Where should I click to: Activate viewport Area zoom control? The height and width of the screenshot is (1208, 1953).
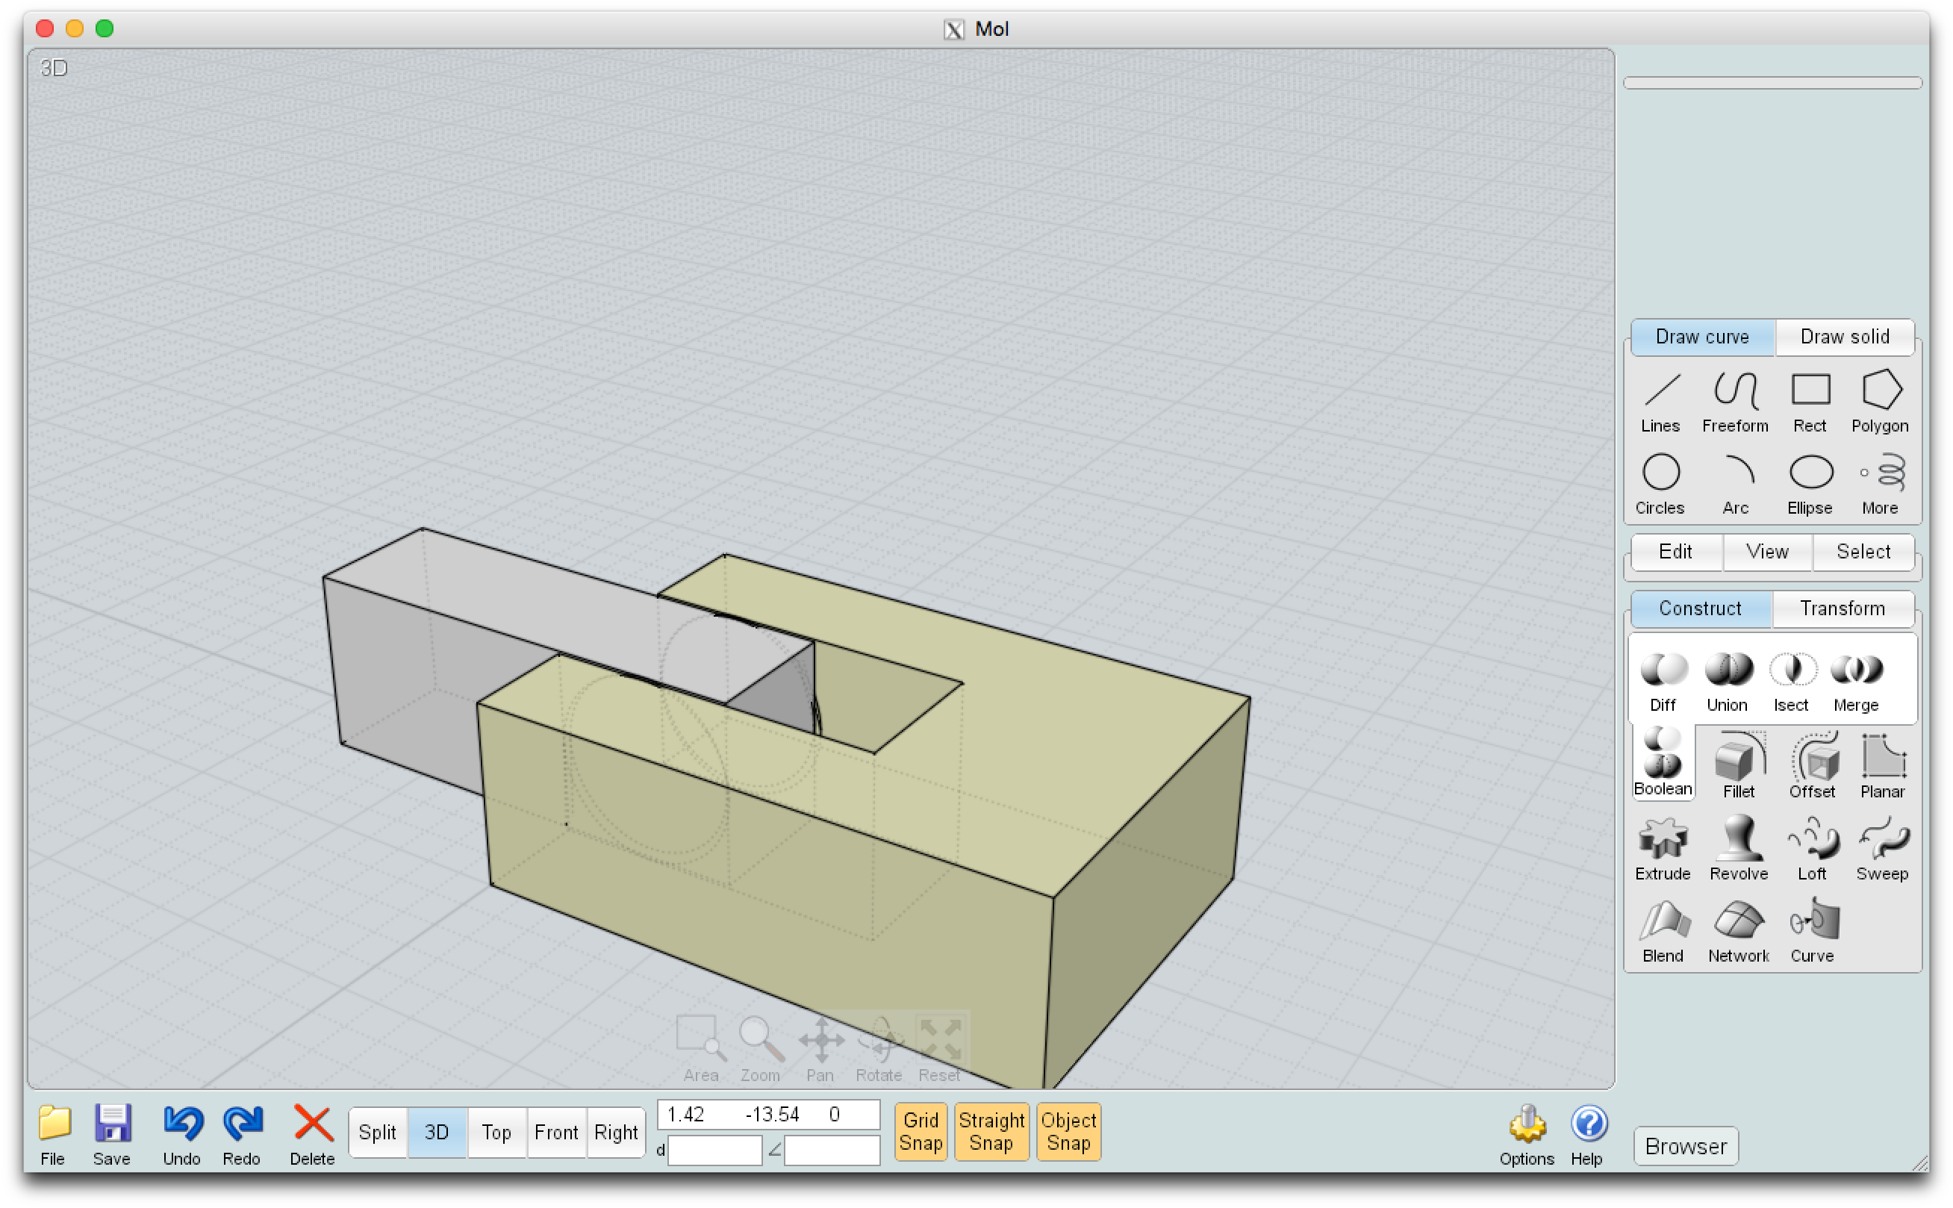coord(700,1049)
